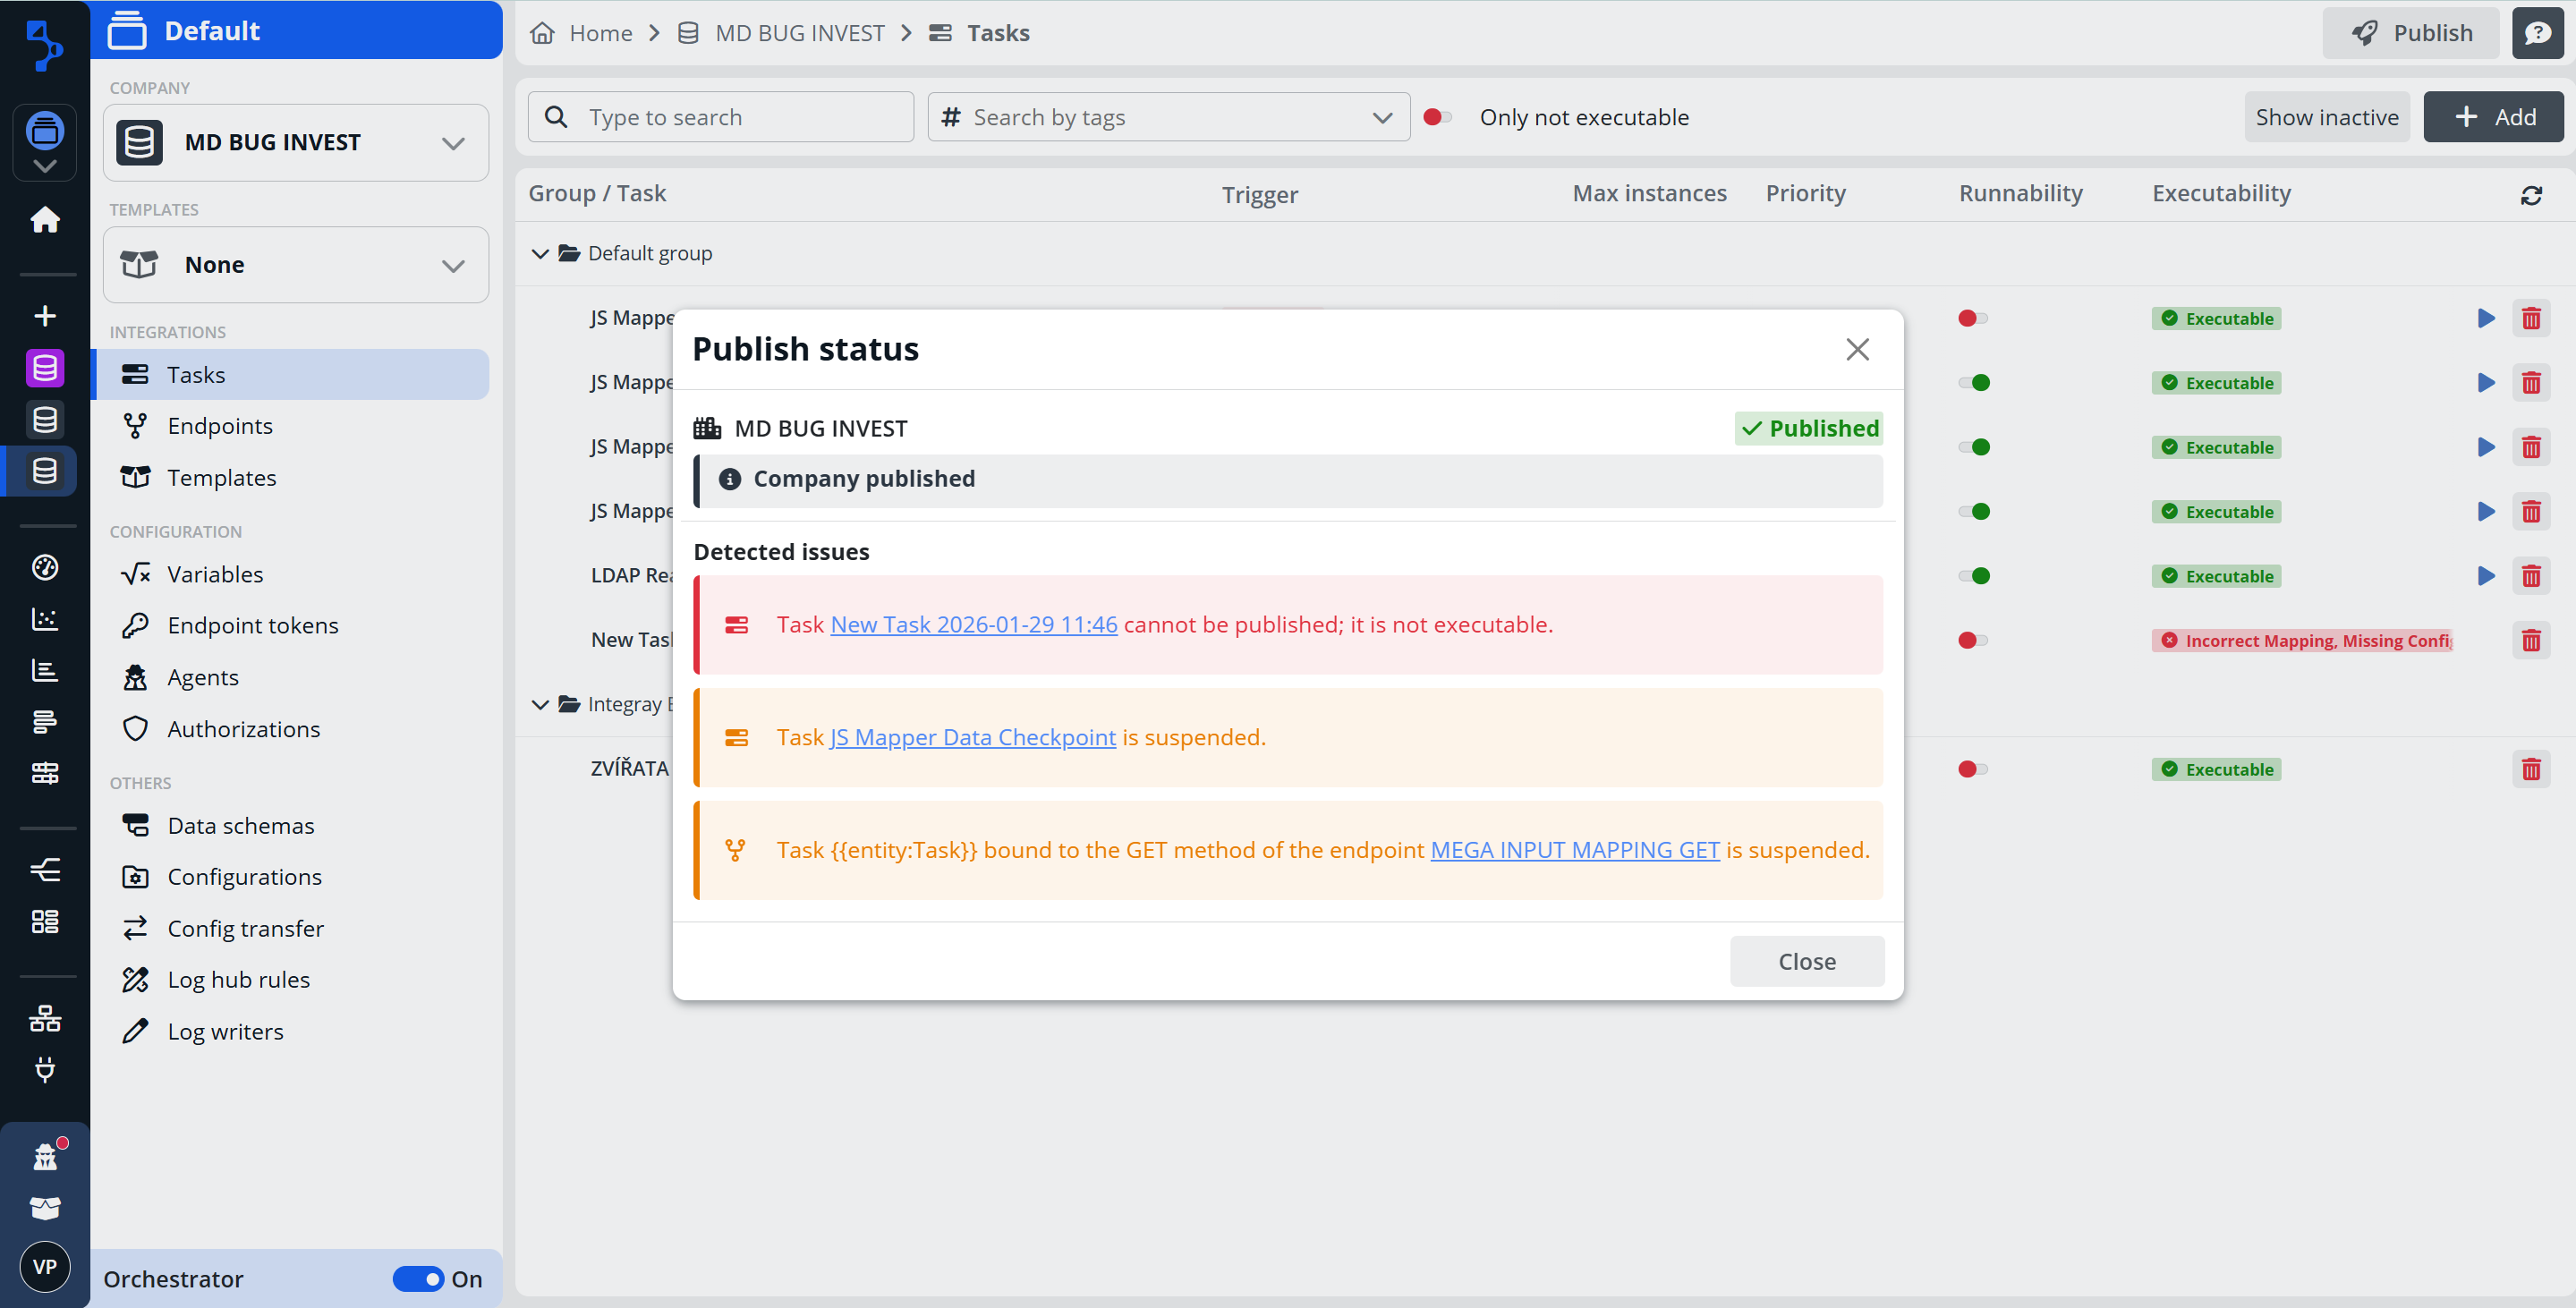The width and height of the screenshot is (2576, 1308).
Task: Toggle runnability for the ZVÍŘATA task
Action: point(1972,769)
